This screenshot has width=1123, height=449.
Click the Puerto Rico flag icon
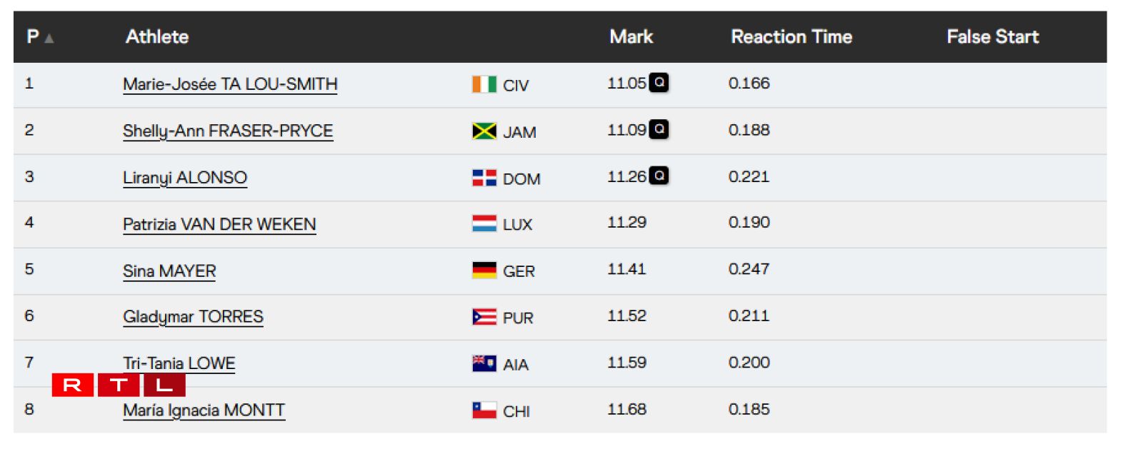(x=484, y=317)
